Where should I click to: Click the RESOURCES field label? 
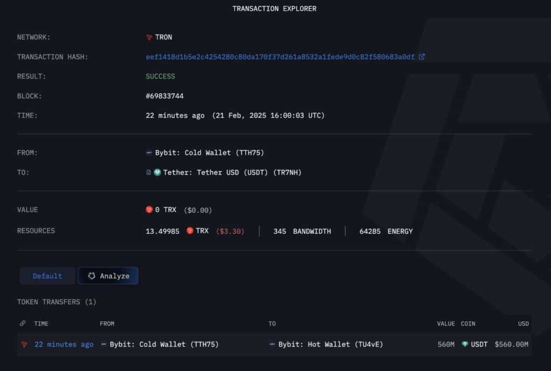coord(36,231)
